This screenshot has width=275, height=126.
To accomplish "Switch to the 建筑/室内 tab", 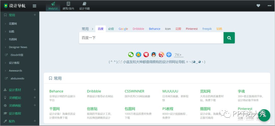I will coord(68,6).
